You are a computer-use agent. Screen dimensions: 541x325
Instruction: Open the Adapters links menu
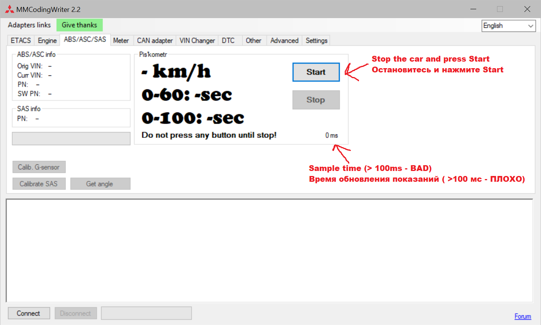coord(29,25)
